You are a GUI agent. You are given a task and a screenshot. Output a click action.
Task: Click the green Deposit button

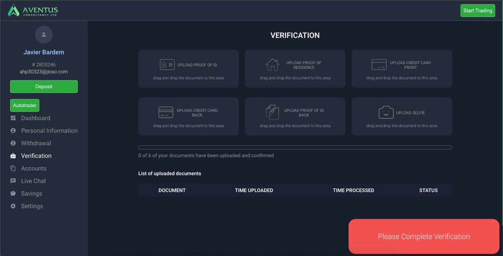44,86
